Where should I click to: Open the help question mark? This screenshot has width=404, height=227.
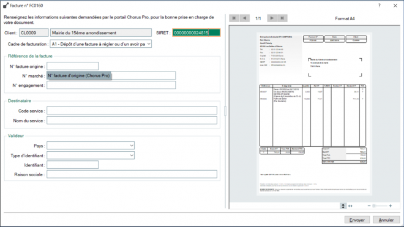tap(380, 6)
